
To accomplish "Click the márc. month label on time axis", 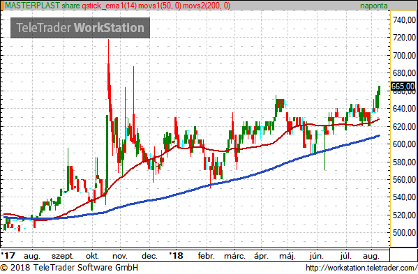I will (x=234, y=256).
